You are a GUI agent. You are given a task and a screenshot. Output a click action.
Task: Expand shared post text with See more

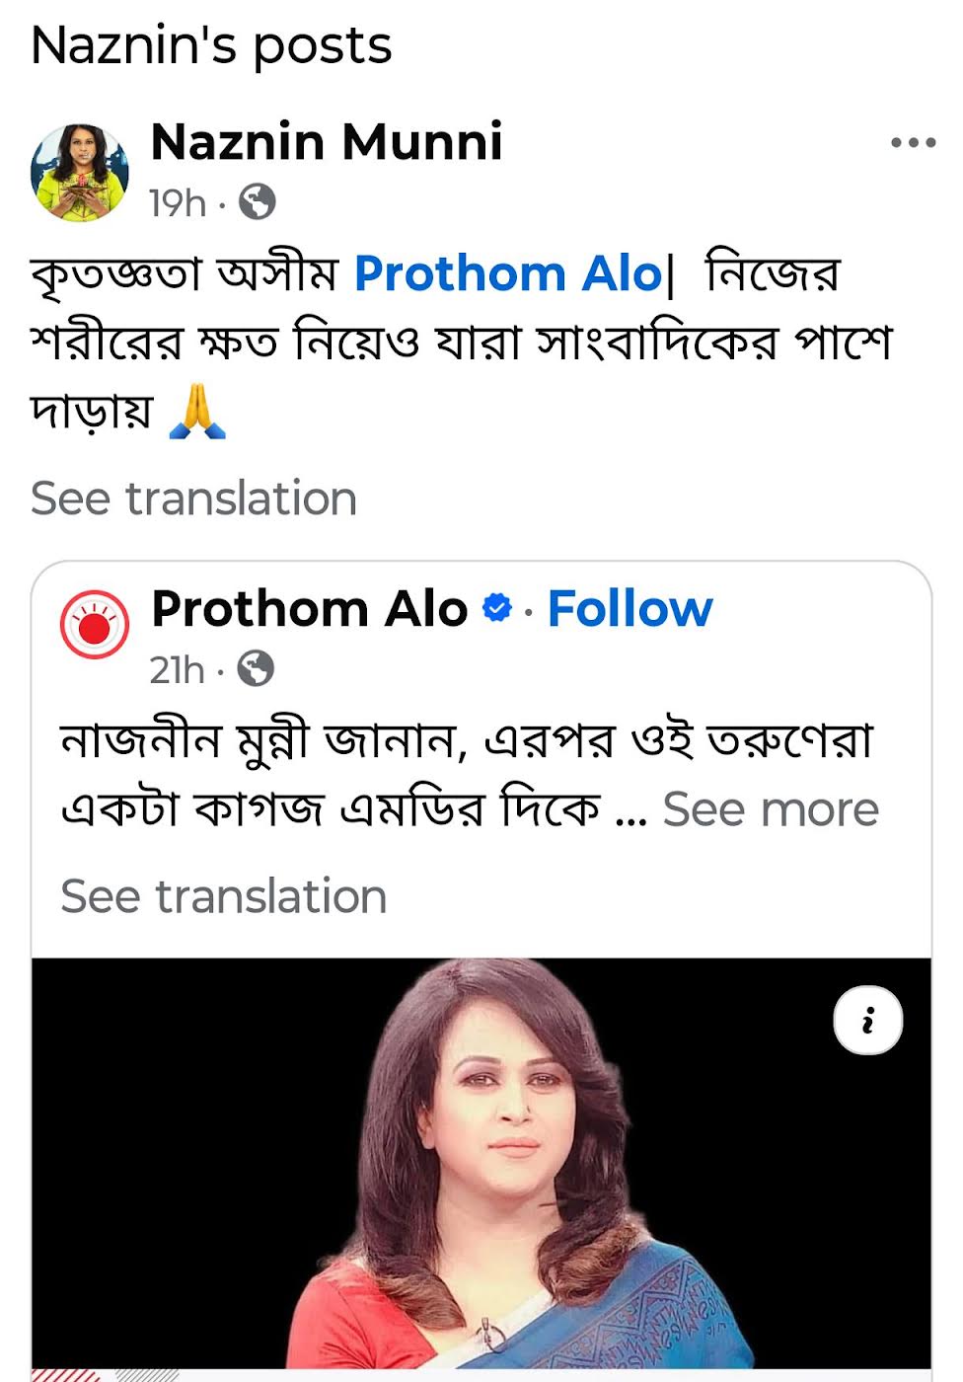click(770, 809)
